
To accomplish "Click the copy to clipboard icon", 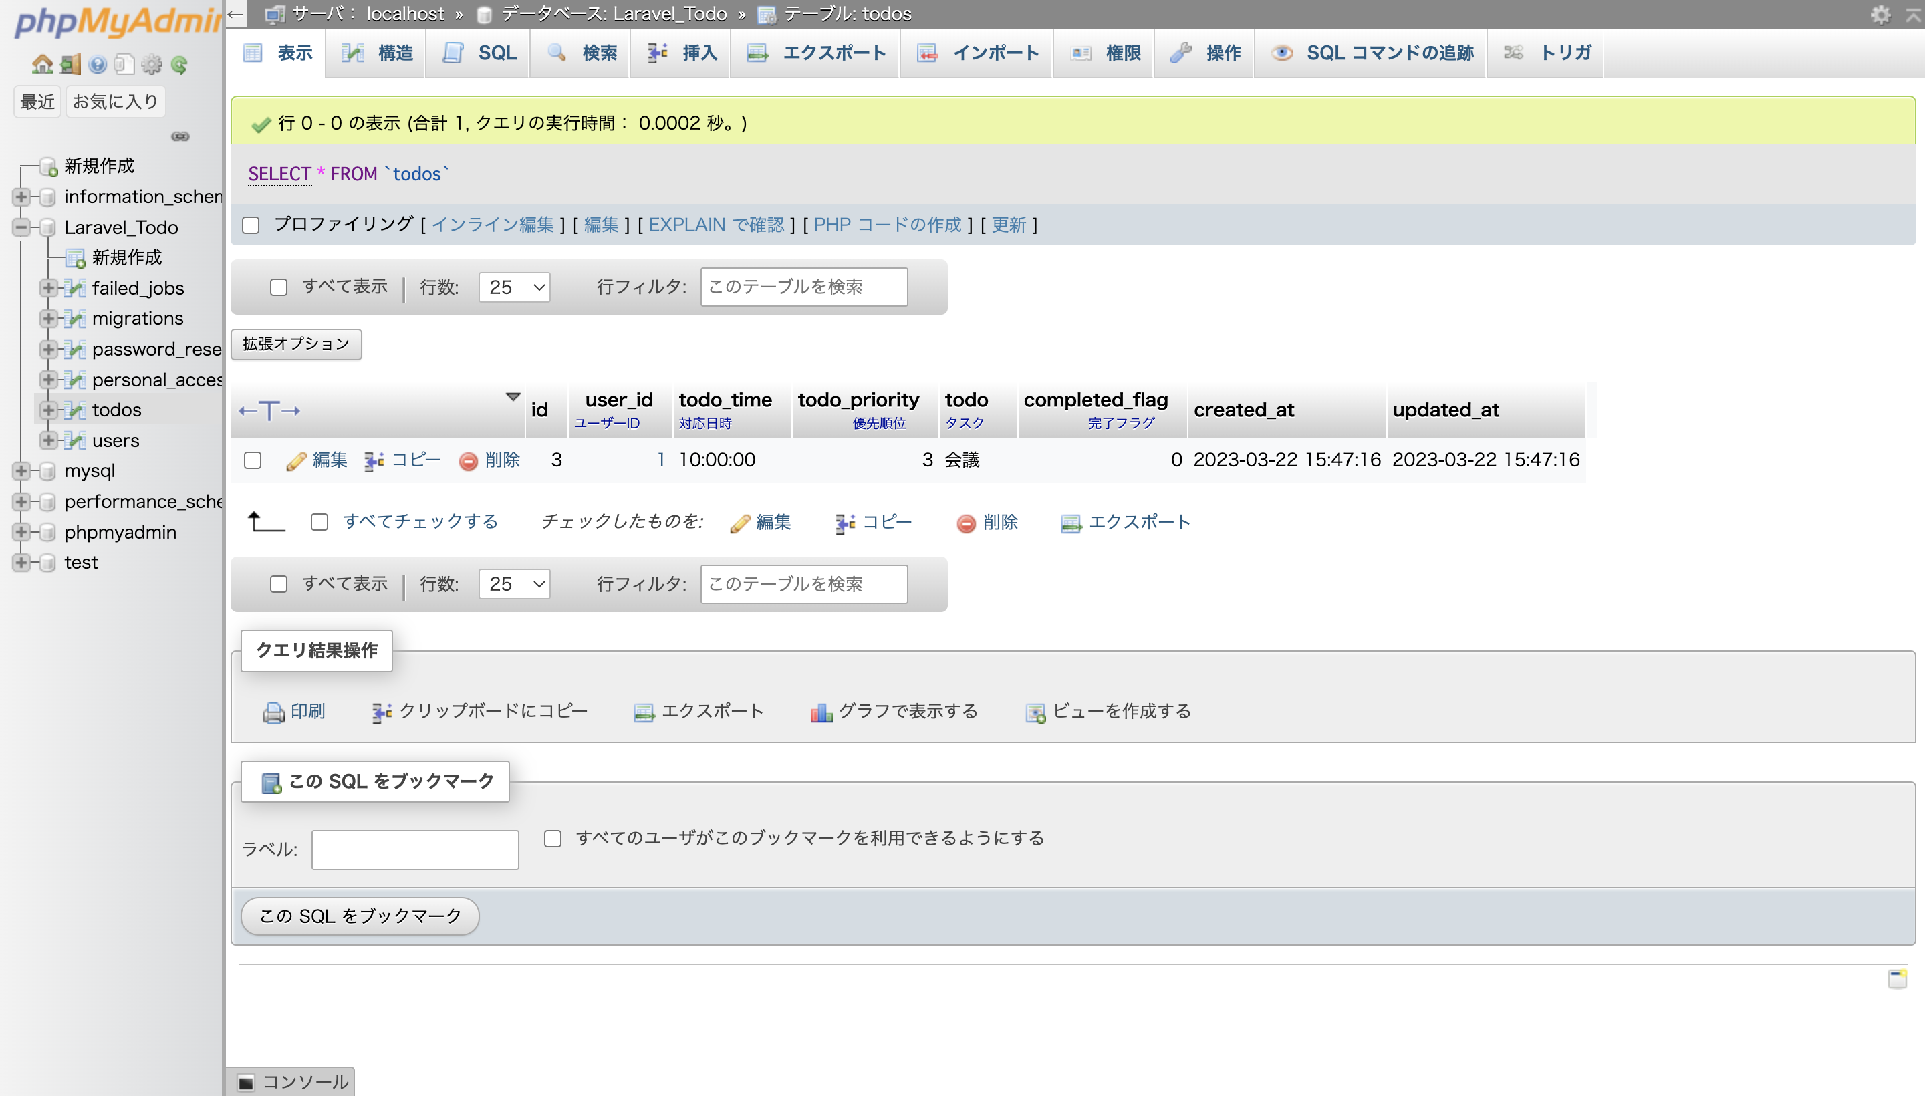I will 382,712.
